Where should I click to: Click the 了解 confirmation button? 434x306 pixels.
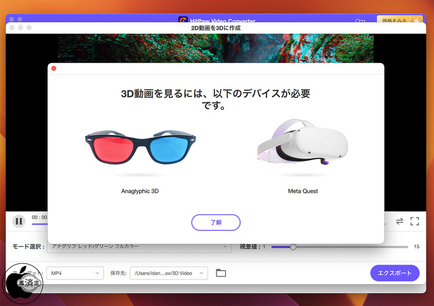coord(216,223)
